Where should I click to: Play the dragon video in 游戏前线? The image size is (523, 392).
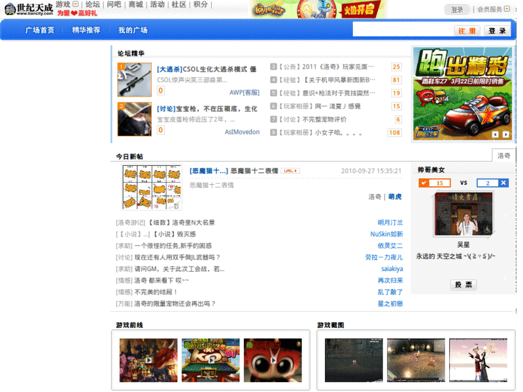tap(148, 360)
